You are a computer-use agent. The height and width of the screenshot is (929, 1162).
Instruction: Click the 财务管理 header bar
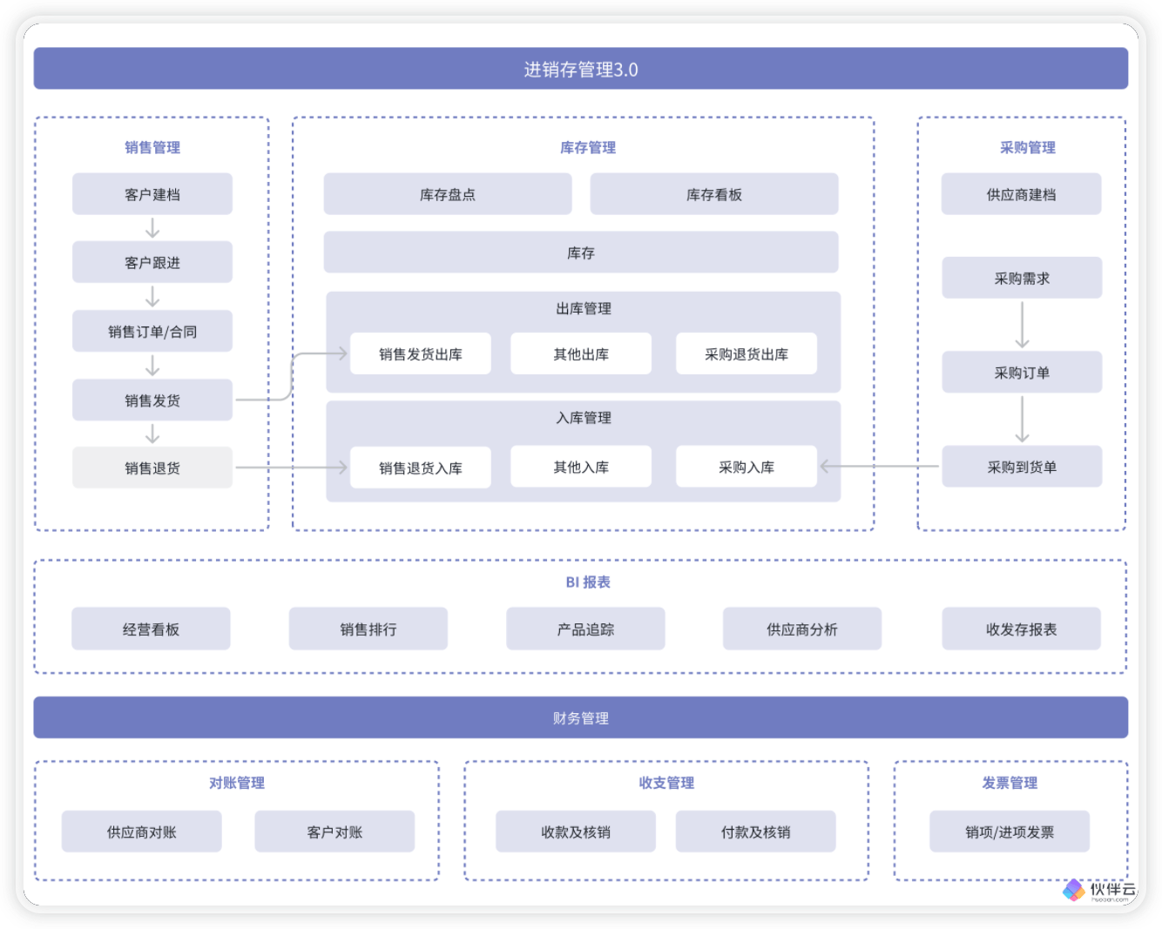tap(581, 717)
